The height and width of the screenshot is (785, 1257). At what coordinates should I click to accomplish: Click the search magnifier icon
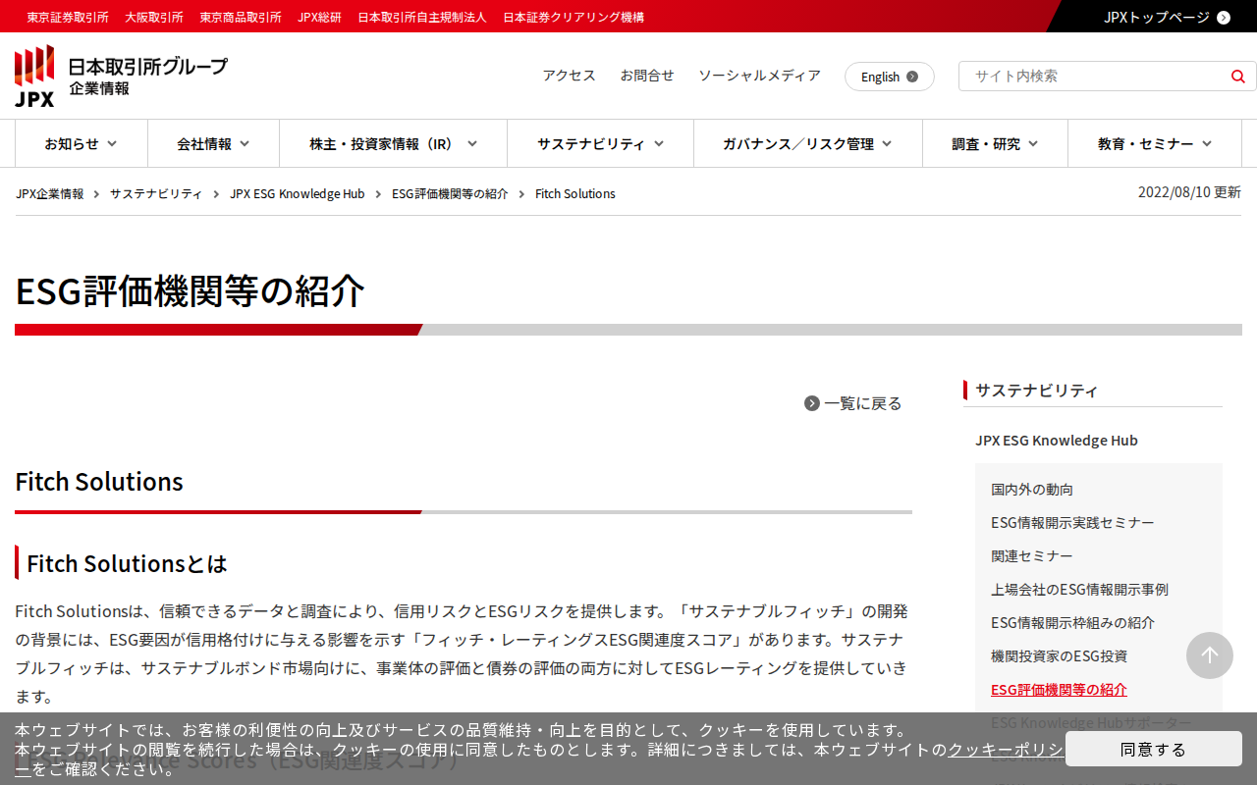1237,77
